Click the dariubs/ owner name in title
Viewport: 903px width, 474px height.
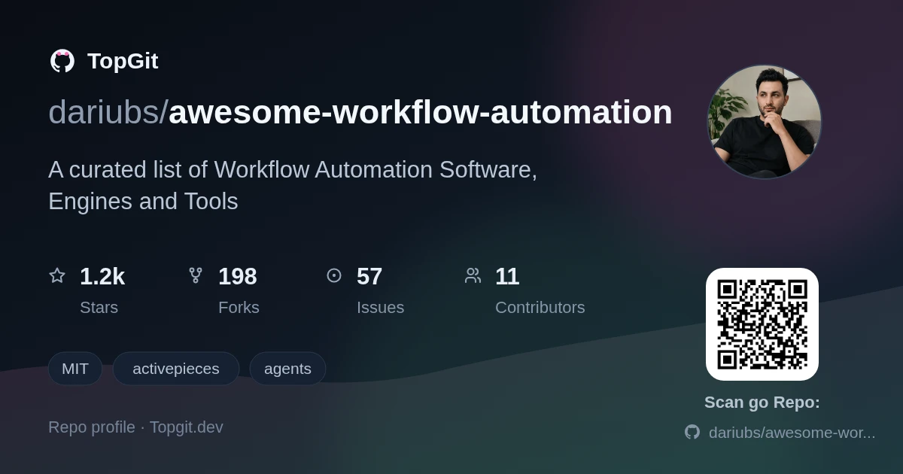(108, 112)
